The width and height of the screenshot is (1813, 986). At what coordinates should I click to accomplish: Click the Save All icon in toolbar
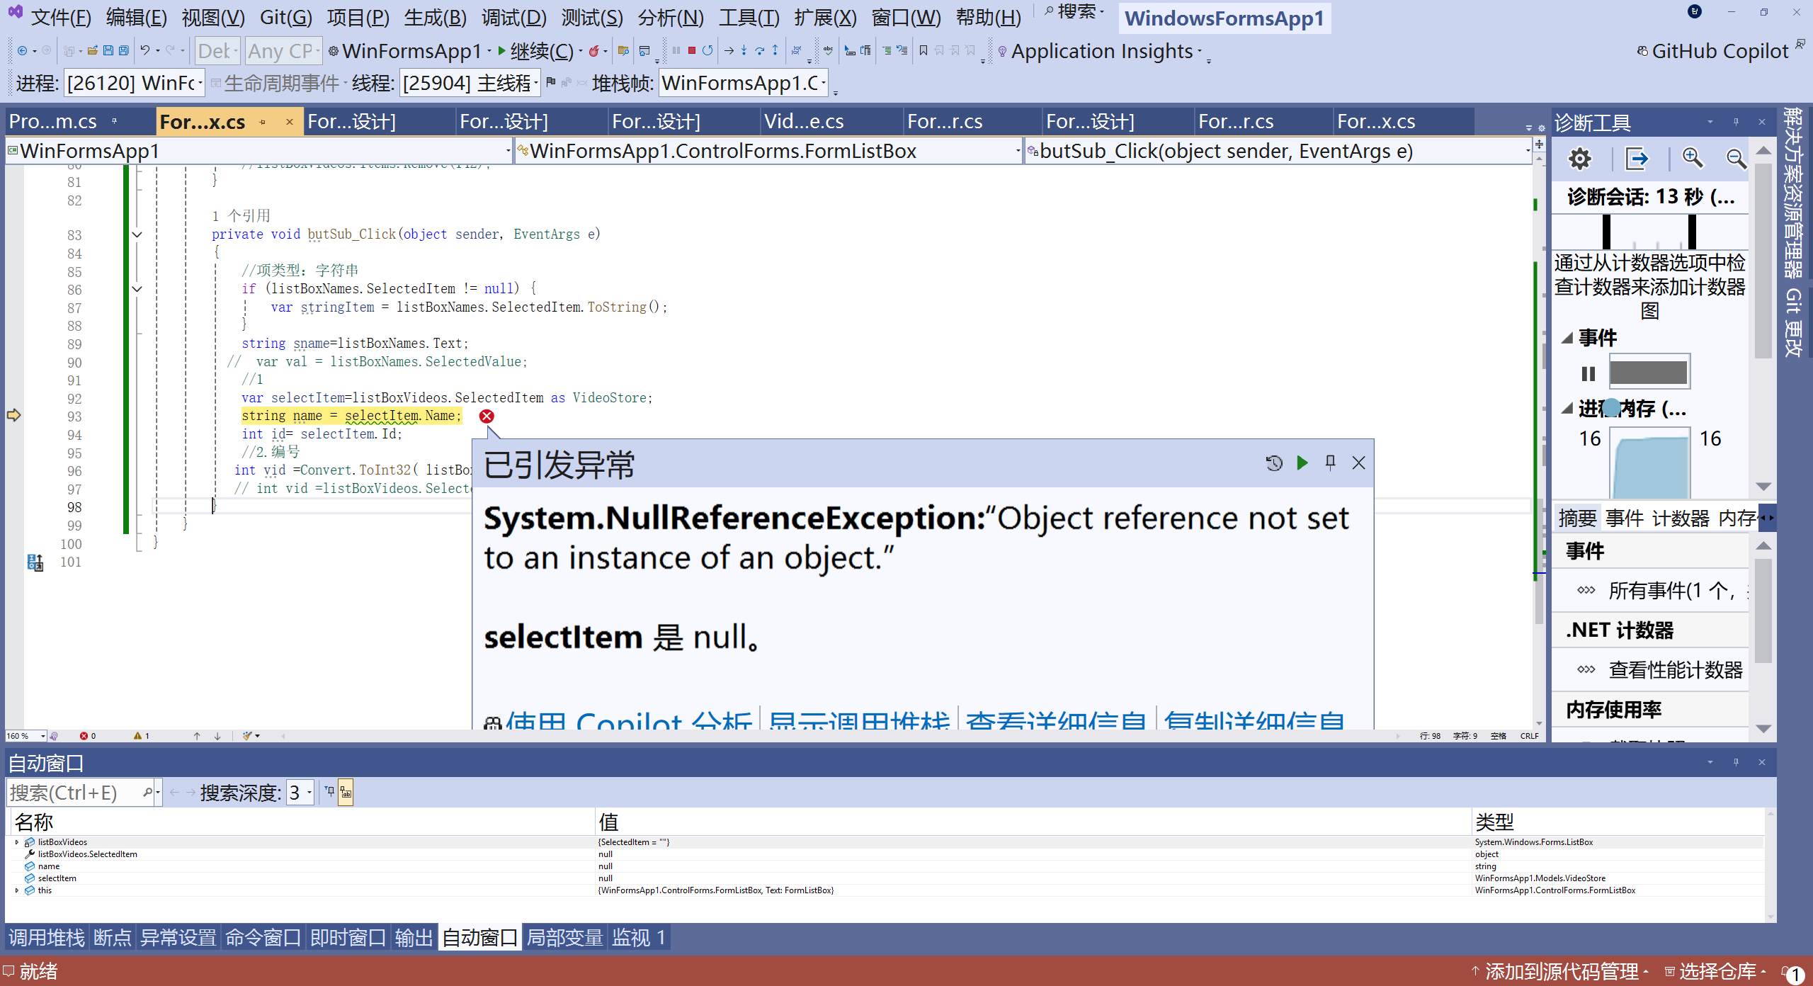pyautogui.click(x=124, y=50)
